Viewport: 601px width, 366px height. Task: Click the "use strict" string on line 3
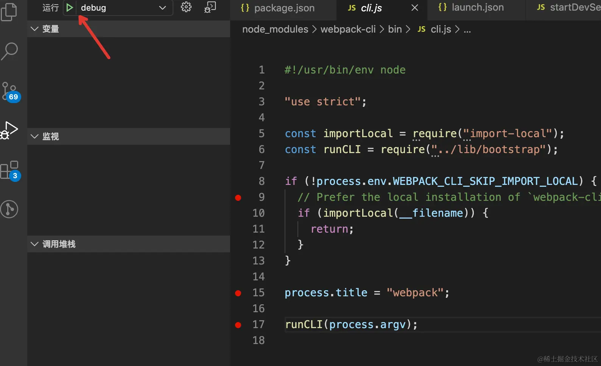pos(323,102)
